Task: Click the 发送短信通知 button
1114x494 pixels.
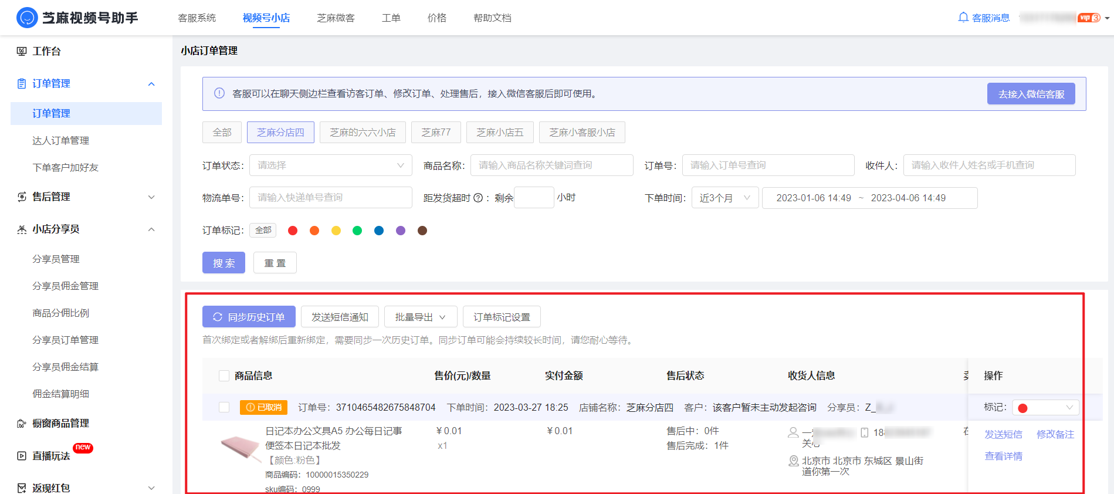Action: (340, 317)
